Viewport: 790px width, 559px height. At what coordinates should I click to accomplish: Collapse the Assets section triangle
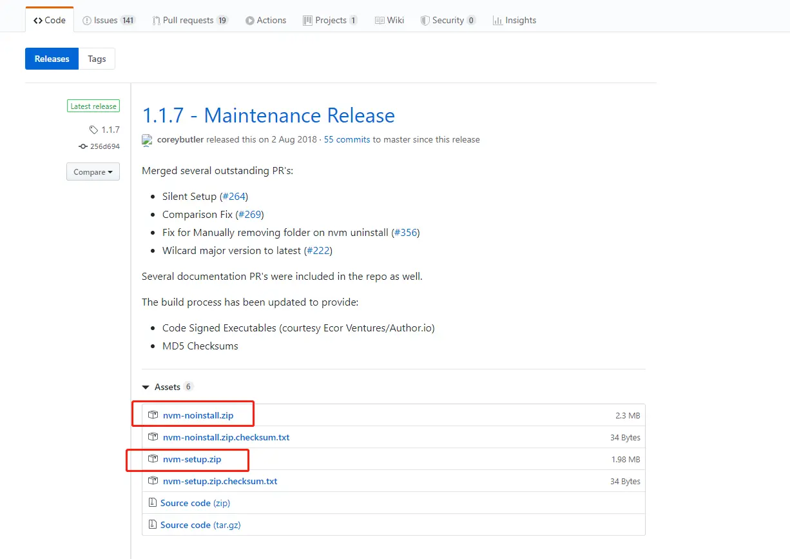click(x=146, y=387)
